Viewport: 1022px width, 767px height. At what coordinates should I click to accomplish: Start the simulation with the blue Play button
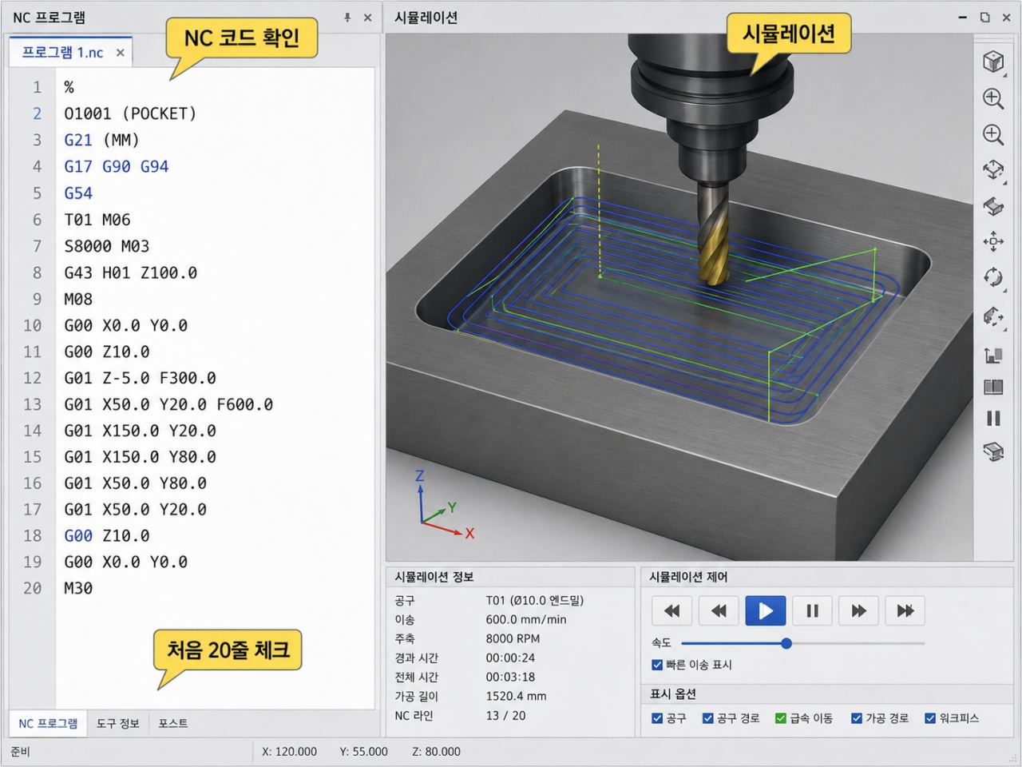point(766,611)
